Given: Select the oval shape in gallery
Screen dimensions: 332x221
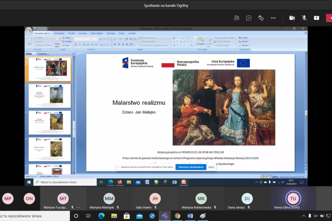Looking at the screenshot, I should [x=188, y=38].
